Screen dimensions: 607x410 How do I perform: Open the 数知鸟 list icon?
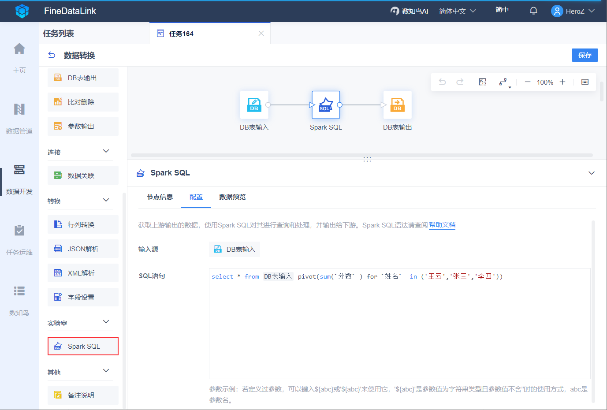tap(19, 291)
